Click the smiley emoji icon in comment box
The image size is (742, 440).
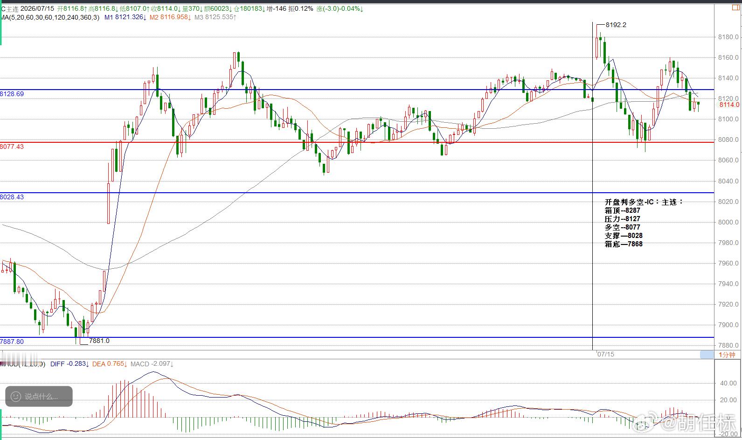(x=16, y=397)
